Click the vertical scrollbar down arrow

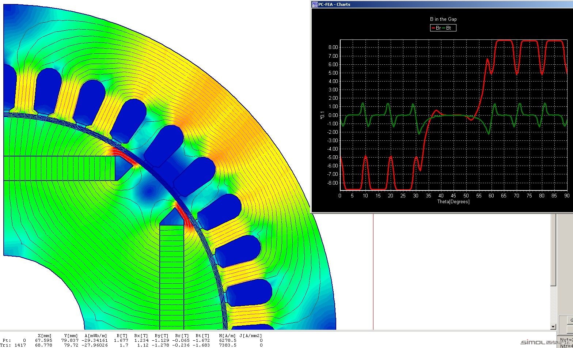pos(553,327)
